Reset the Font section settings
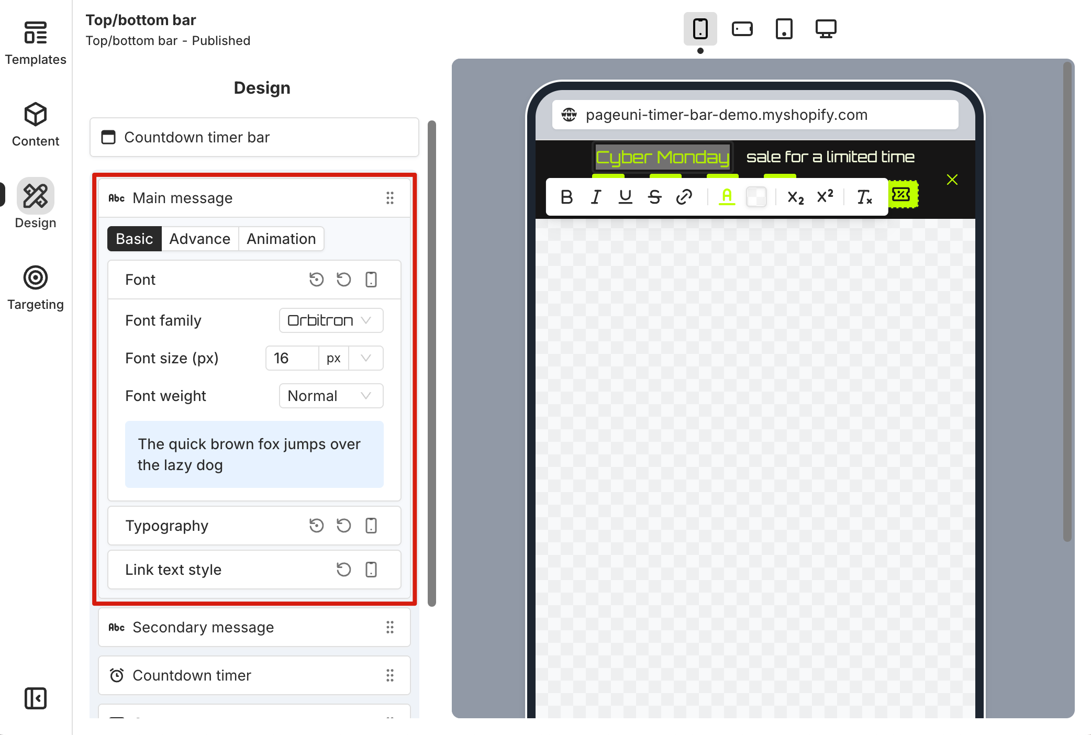The image size is (1091, 735). point(344,280)
